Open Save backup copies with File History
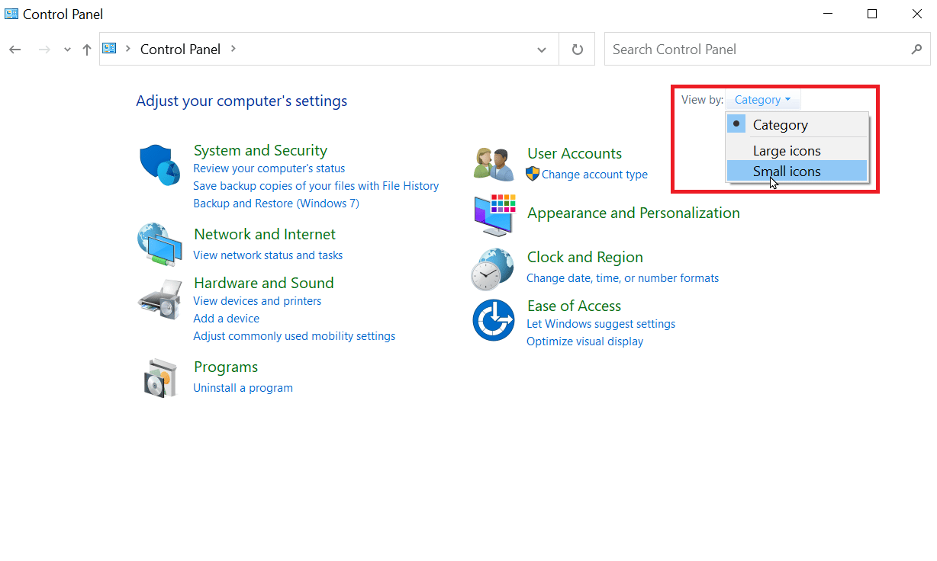937x561 pixels. [316, 186]
